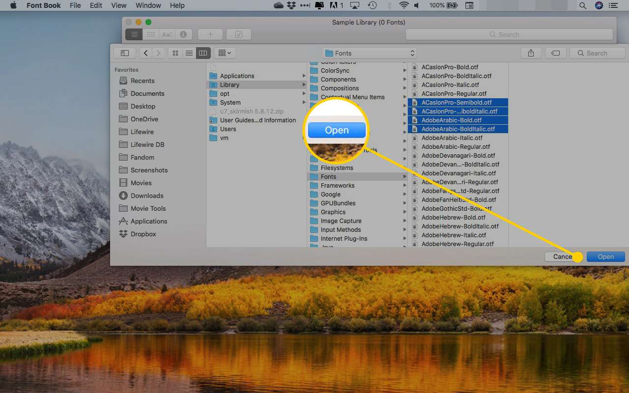Viewport: 629px width, 393px height.
Task: Open the Window menu
Action: 148,5
